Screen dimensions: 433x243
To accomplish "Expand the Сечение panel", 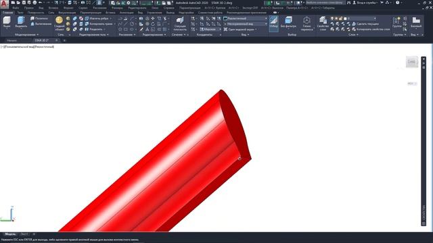I will pos(179,34).
